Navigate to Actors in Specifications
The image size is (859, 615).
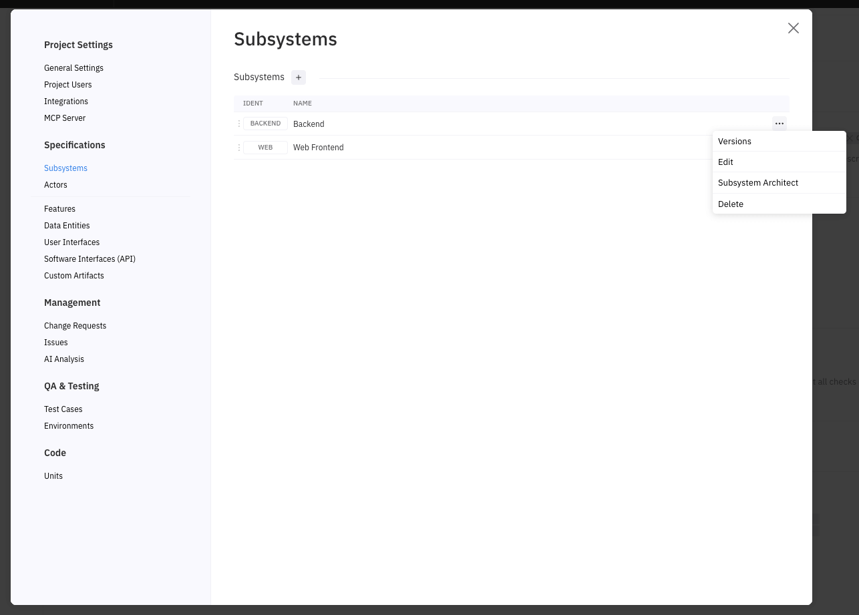[55, 185]
